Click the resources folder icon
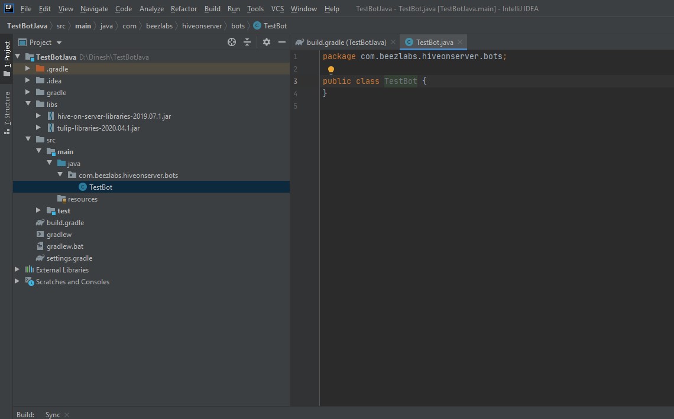The height and width of the screenshot is (419, 674). coord(61,199)
